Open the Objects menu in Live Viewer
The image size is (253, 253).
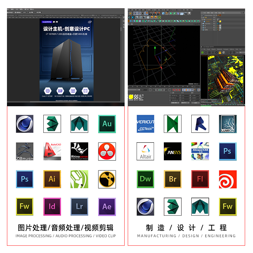pyautogui.click(x=213, y=49)
